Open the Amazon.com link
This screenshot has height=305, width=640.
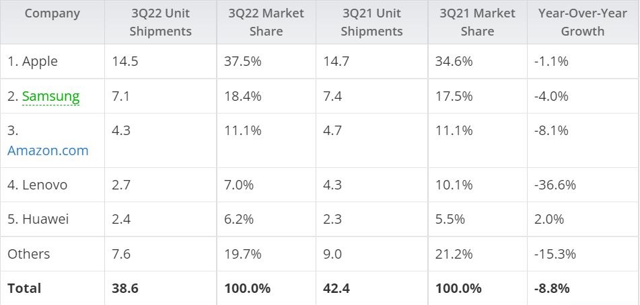pyautogui.click(x=48, y=150)
